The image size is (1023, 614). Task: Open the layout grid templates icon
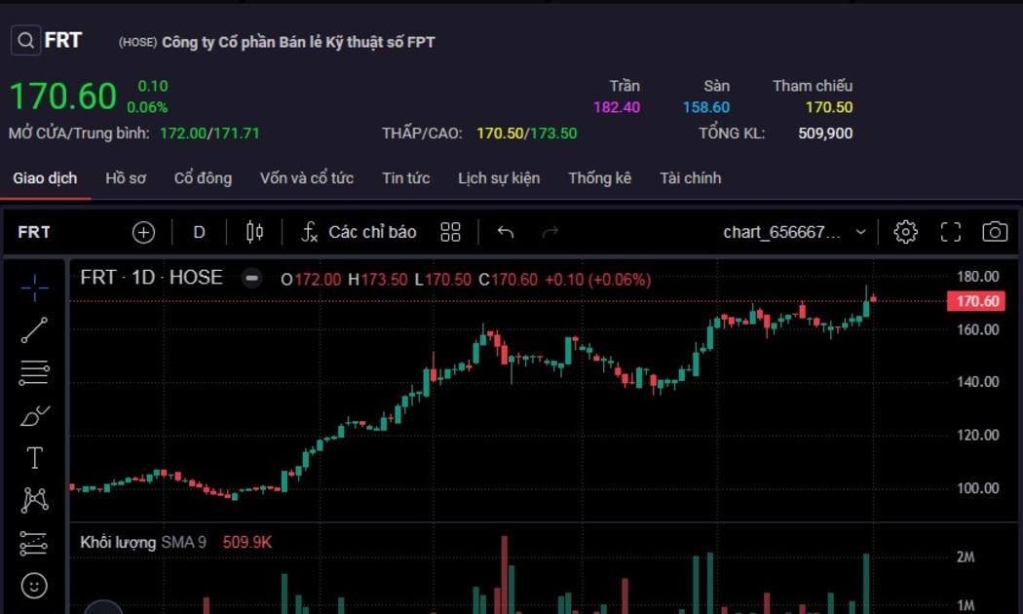coord(450,232)
